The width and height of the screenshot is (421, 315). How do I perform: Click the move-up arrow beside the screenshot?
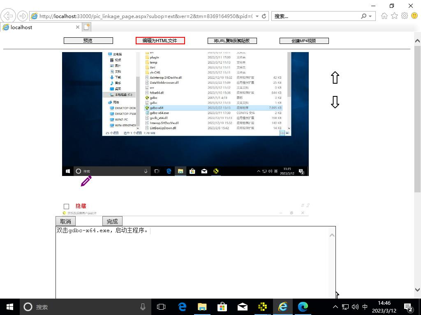point(335,78)
